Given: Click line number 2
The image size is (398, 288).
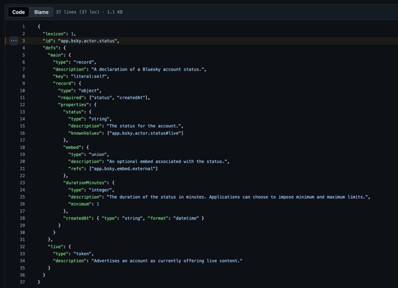Looking at the screenshot, I should 23,34.
